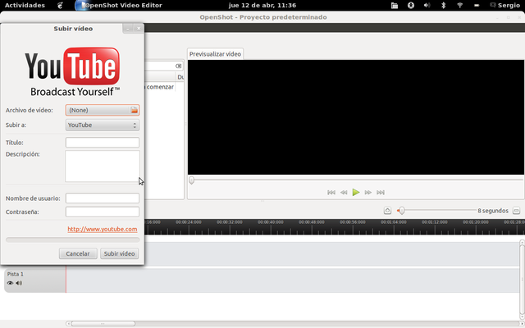Click the Título input field

click(103, 142)
